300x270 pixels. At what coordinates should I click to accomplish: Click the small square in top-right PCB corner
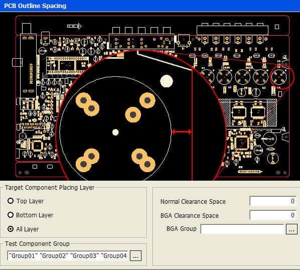tap(277, 27)
